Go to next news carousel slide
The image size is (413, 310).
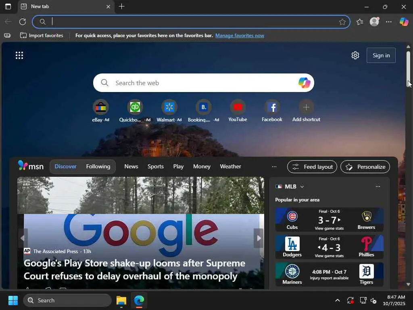pos(259,238)
